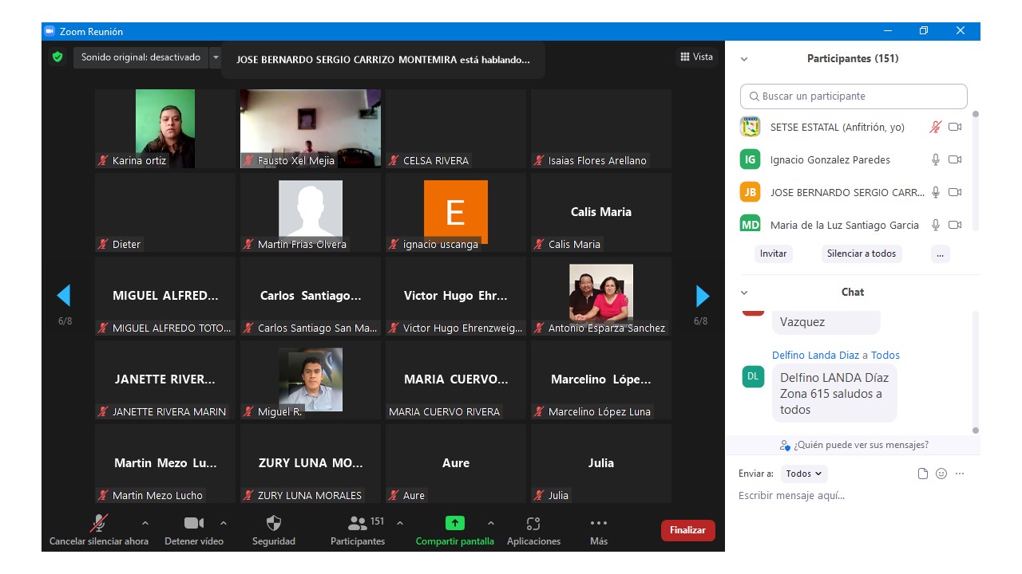The image size is (1022, 574).
Task: Expand audio options caret next to microphone
Action: click(145, 523)
